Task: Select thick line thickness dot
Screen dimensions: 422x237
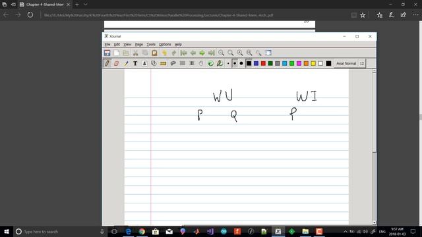Action: coord(241,63)
